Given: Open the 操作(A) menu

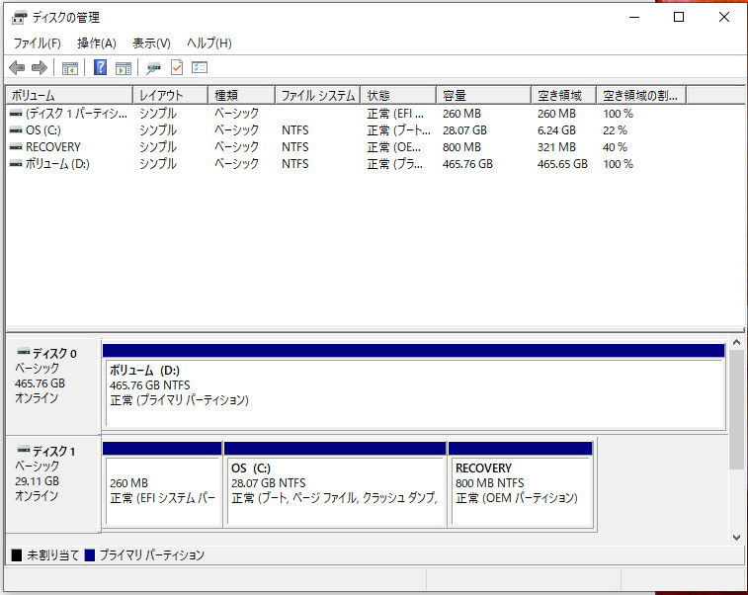Looking at the screenshot, I should [x=97, y=43].
